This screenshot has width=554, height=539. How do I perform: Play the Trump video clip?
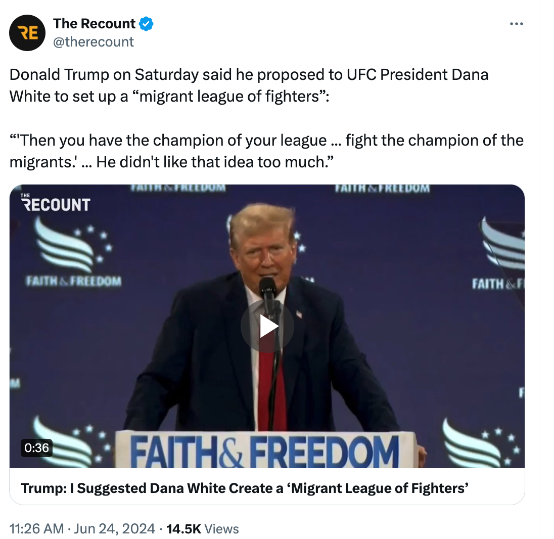(267, 326)
